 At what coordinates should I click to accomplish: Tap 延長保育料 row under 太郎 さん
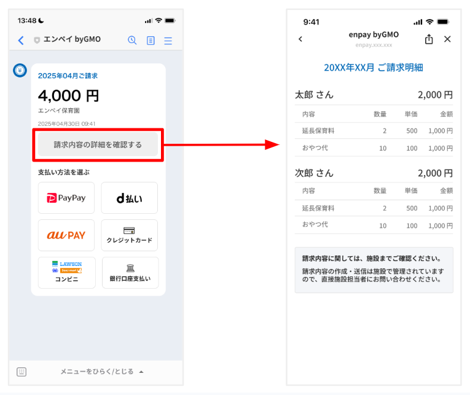374,131
